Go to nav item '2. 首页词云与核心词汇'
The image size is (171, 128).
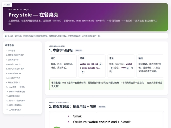pyautogui.click(x=15, y=55)
